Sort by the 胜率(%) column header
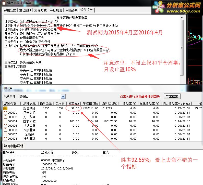 74,104
